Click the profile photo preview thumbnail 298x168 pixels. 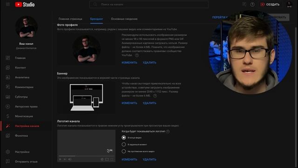click(x=87, y=49)
